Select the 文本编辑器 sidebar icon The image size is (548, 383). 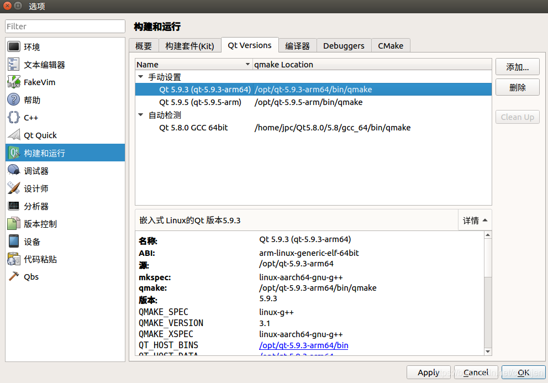pyautogui.click(x=14, y=64)
